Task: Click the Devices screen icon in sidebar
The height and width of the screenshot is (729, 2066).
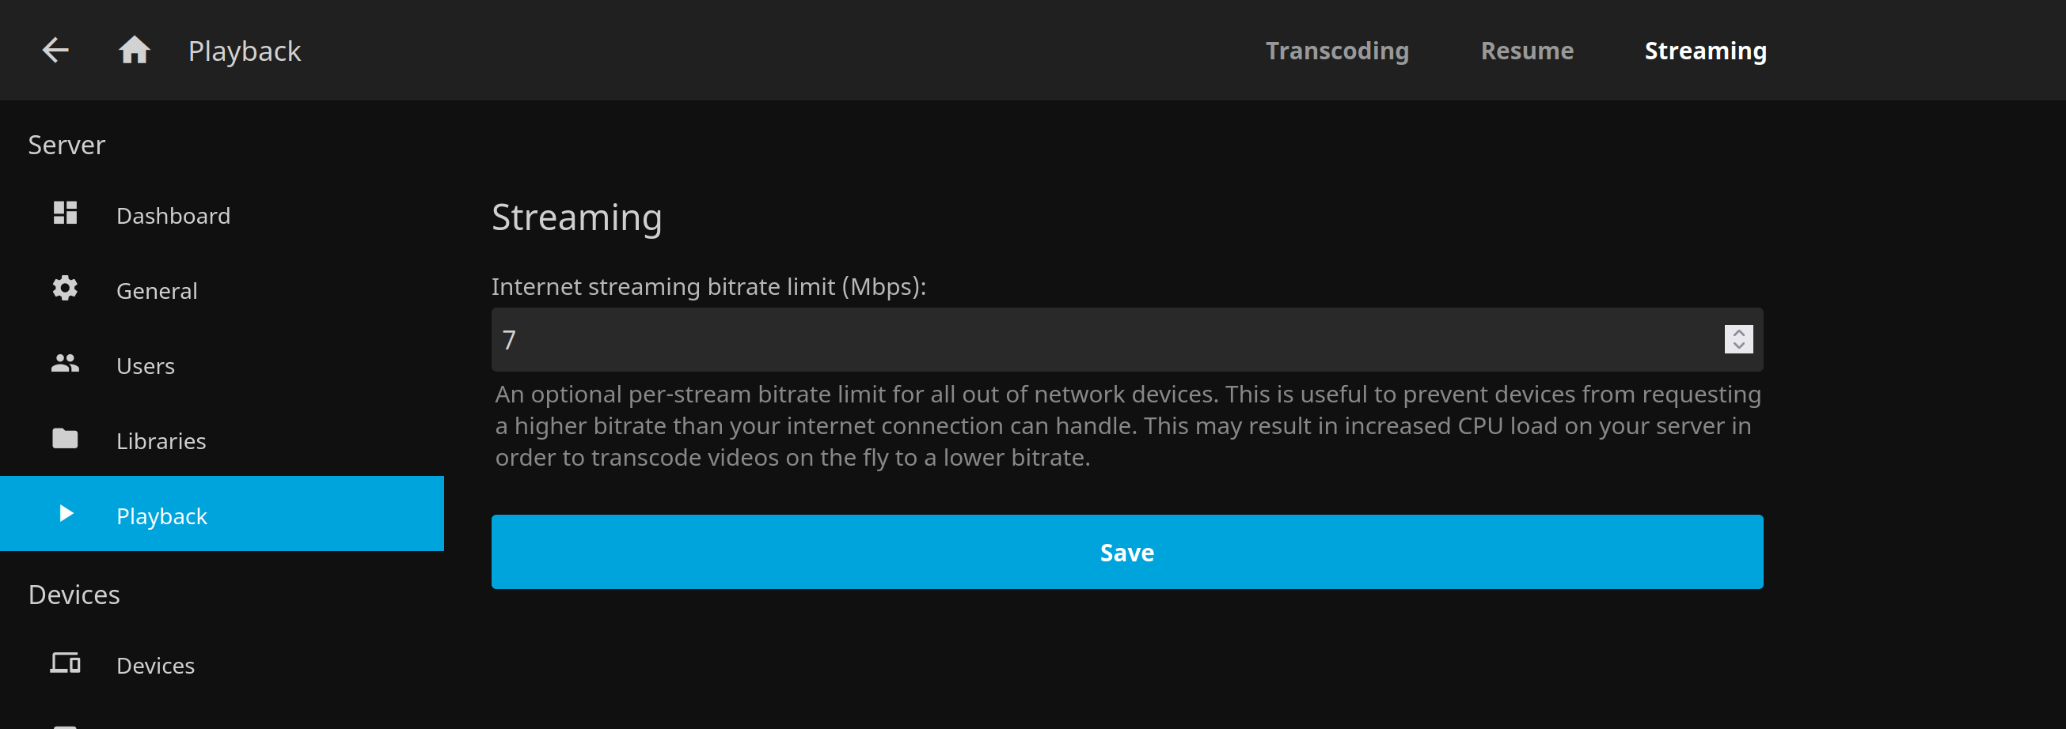Action: (x=65, y=664)
